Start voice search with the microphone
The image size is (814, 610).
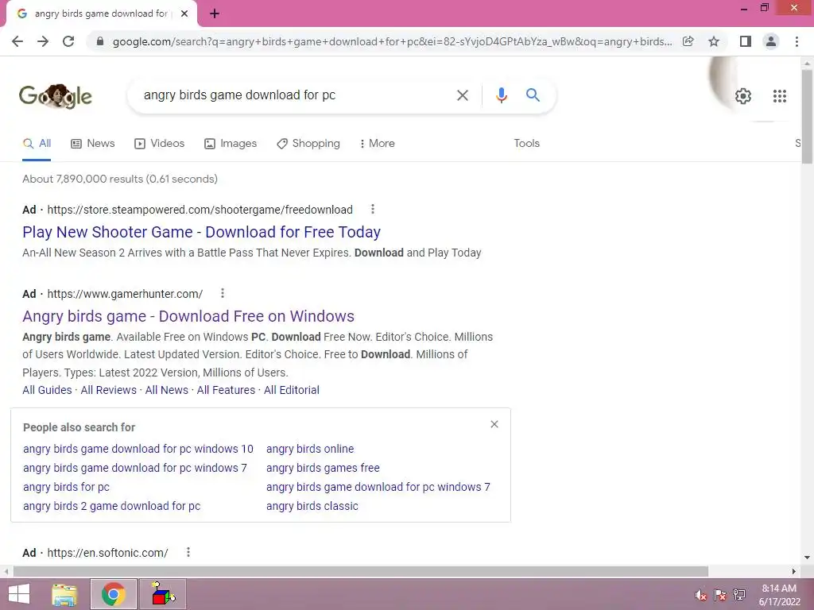(501, 95)
